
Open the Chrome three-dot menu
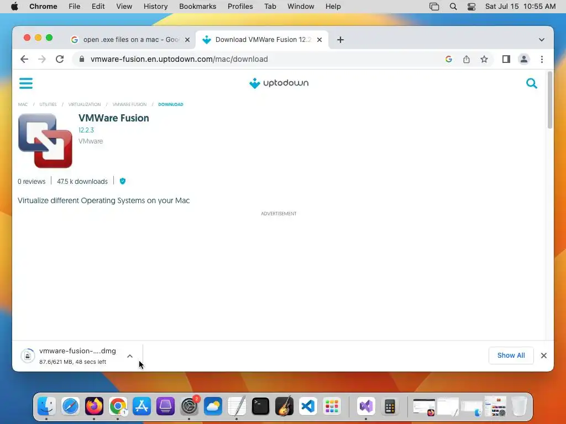(542, 59)
